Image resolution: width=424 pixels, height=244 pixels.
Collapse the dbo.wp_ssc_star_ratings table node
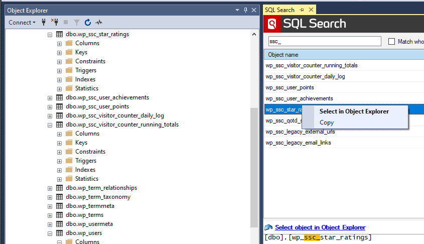pyautogui.click(x=50, y=35)
